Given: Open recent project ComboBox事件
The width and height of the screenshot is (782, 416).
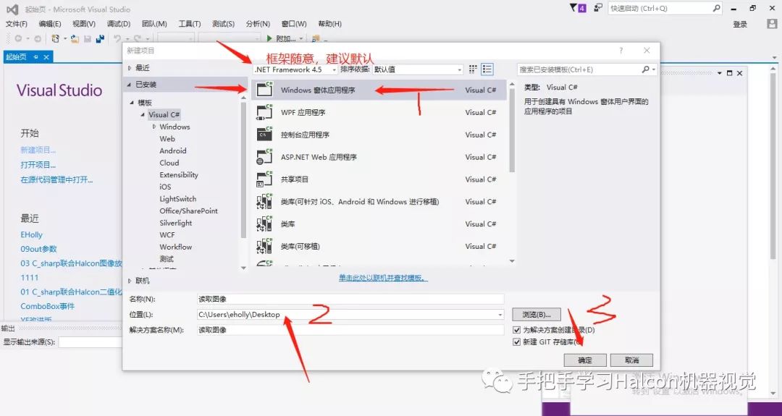Looking at the screenshot, I should (x=47, y=307).
